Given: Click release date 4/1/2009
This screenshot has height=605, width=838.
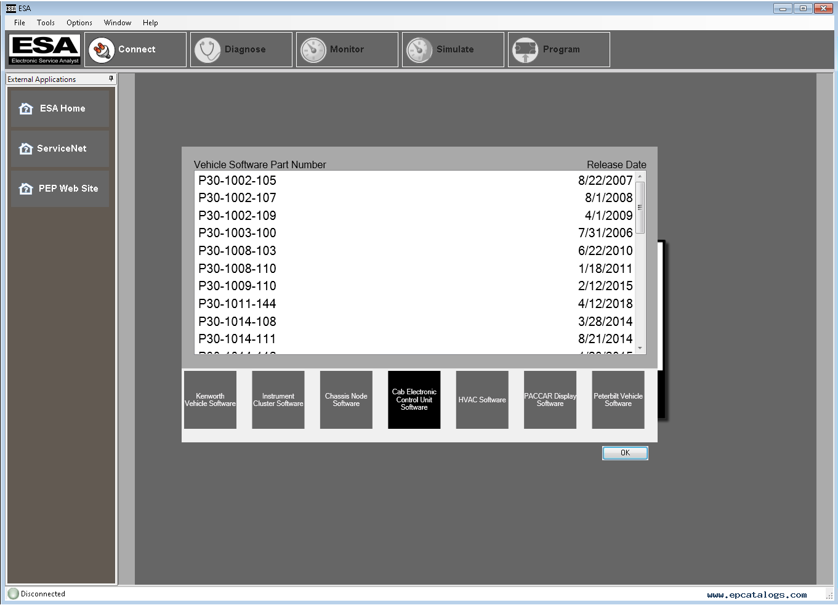Looking at the screenshot, I should (x=608, y=216).
